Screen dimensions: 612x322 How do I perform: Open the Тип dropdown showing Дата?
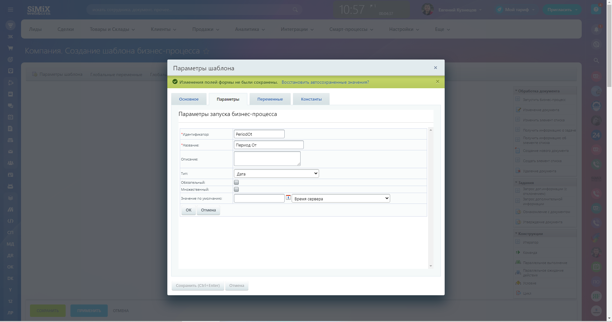click(276, 174)
